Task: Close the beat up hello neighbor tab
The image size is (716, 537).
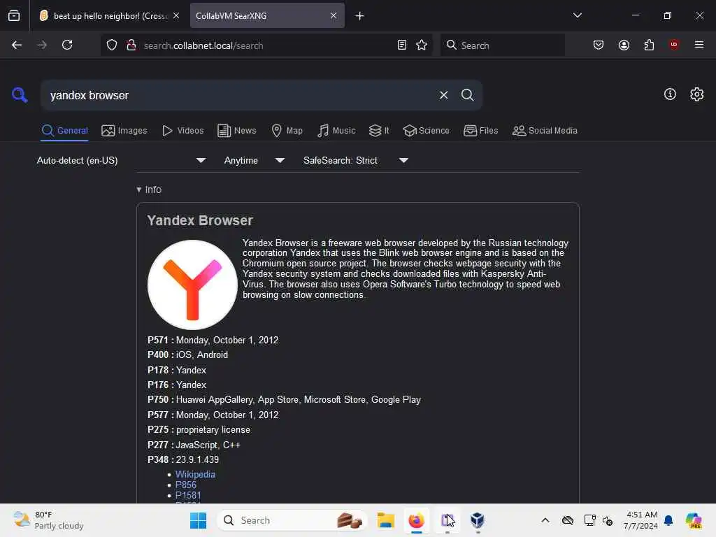Action: pyautogui.click(x=176, y=16)
